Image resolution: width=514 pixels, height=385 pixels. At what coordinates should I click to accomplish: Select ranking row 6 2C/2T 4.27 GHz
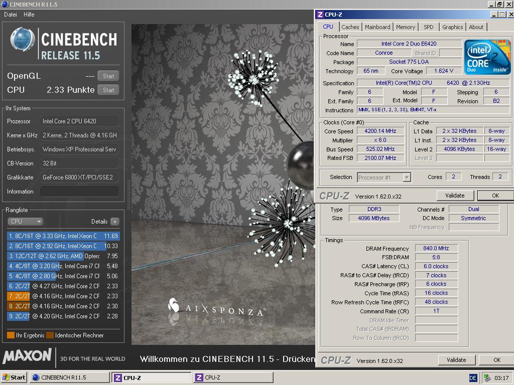click(63, 286)
